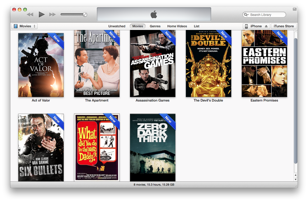The image size is (308, 202).
Task: Select the Eastern Promises poster
Action: click(x=264, y=64)
